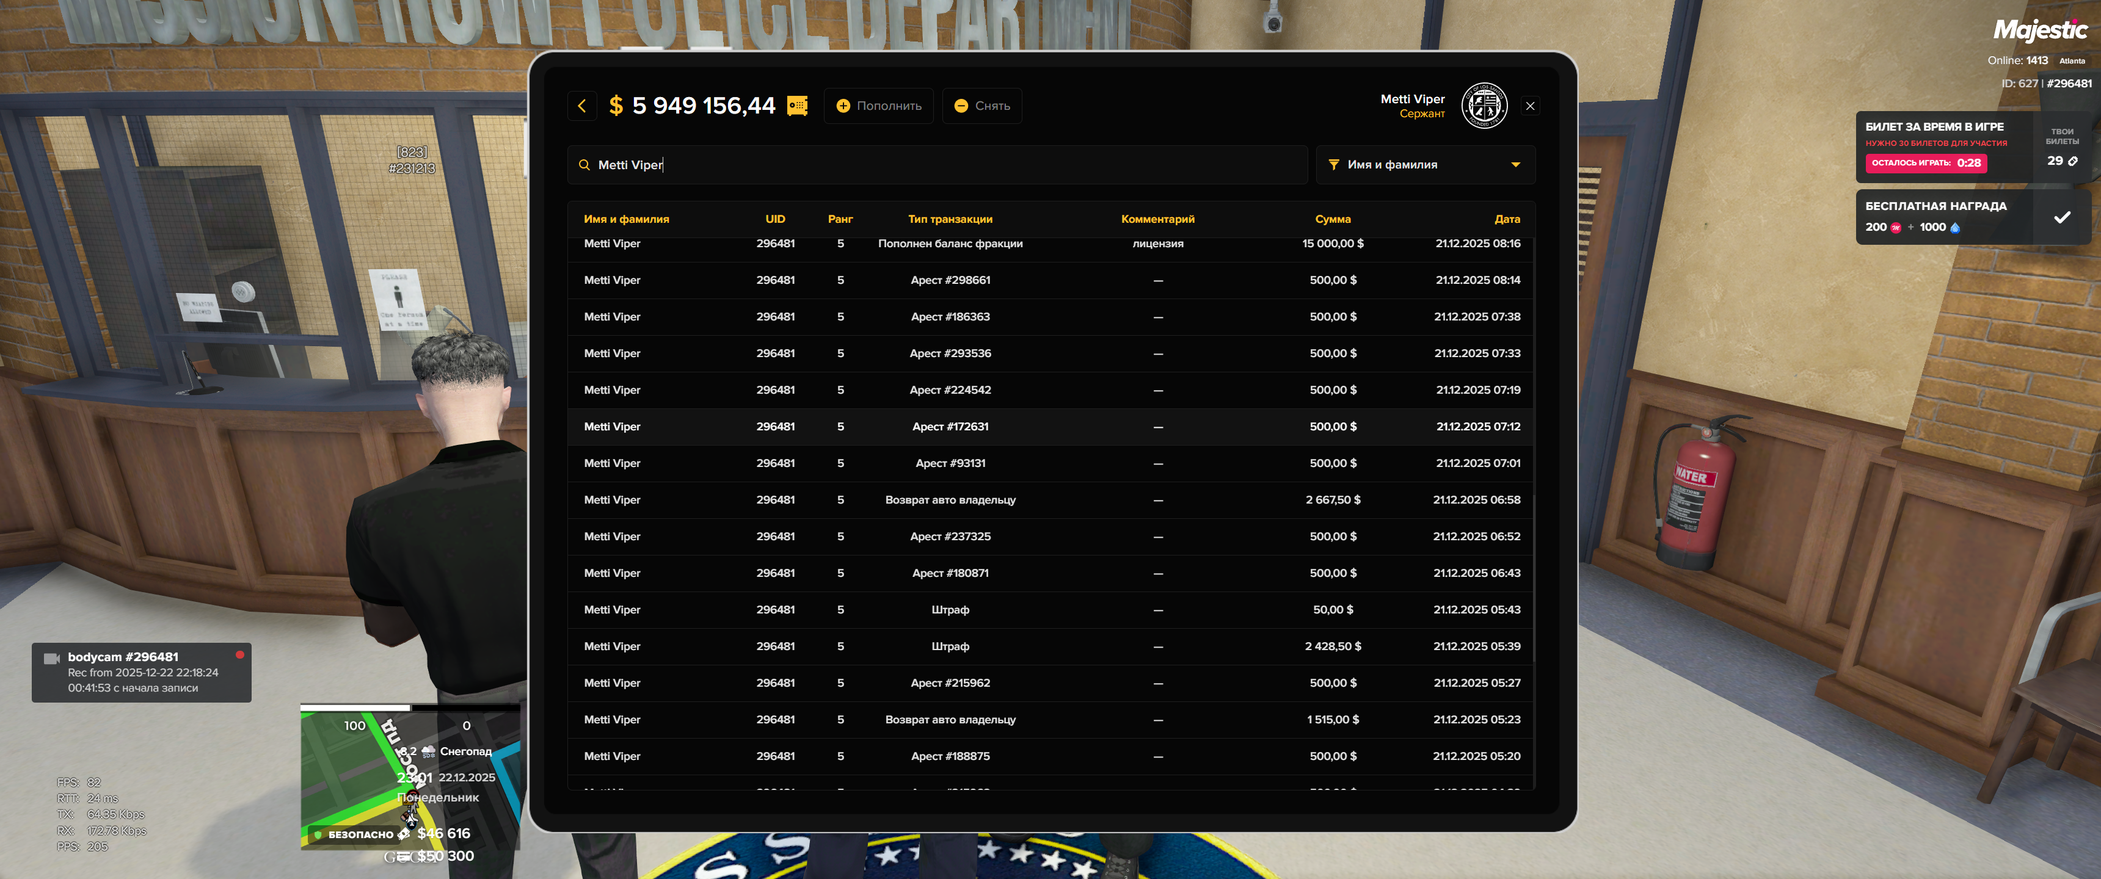Click the Majestic logo

[x=2040, y=30]
